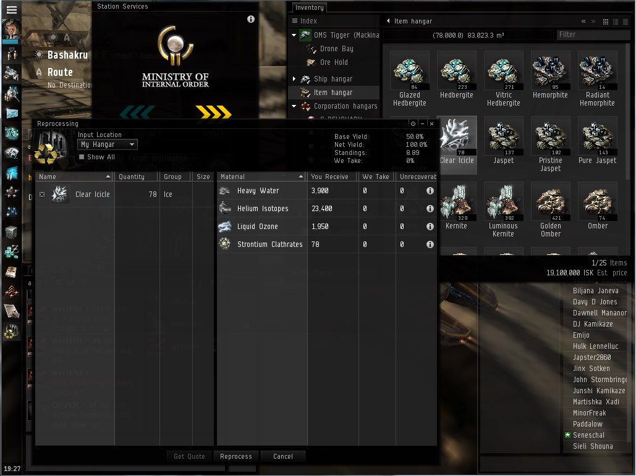The width and height of the screenshot is (636, 476).
Task: Open the character portrait sheet
Action: (x=11, y=29)
